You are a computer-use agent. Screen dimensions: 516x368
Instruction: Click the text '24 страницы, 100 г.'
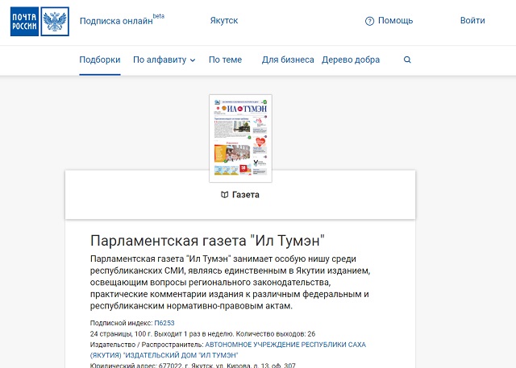point(121,334)
